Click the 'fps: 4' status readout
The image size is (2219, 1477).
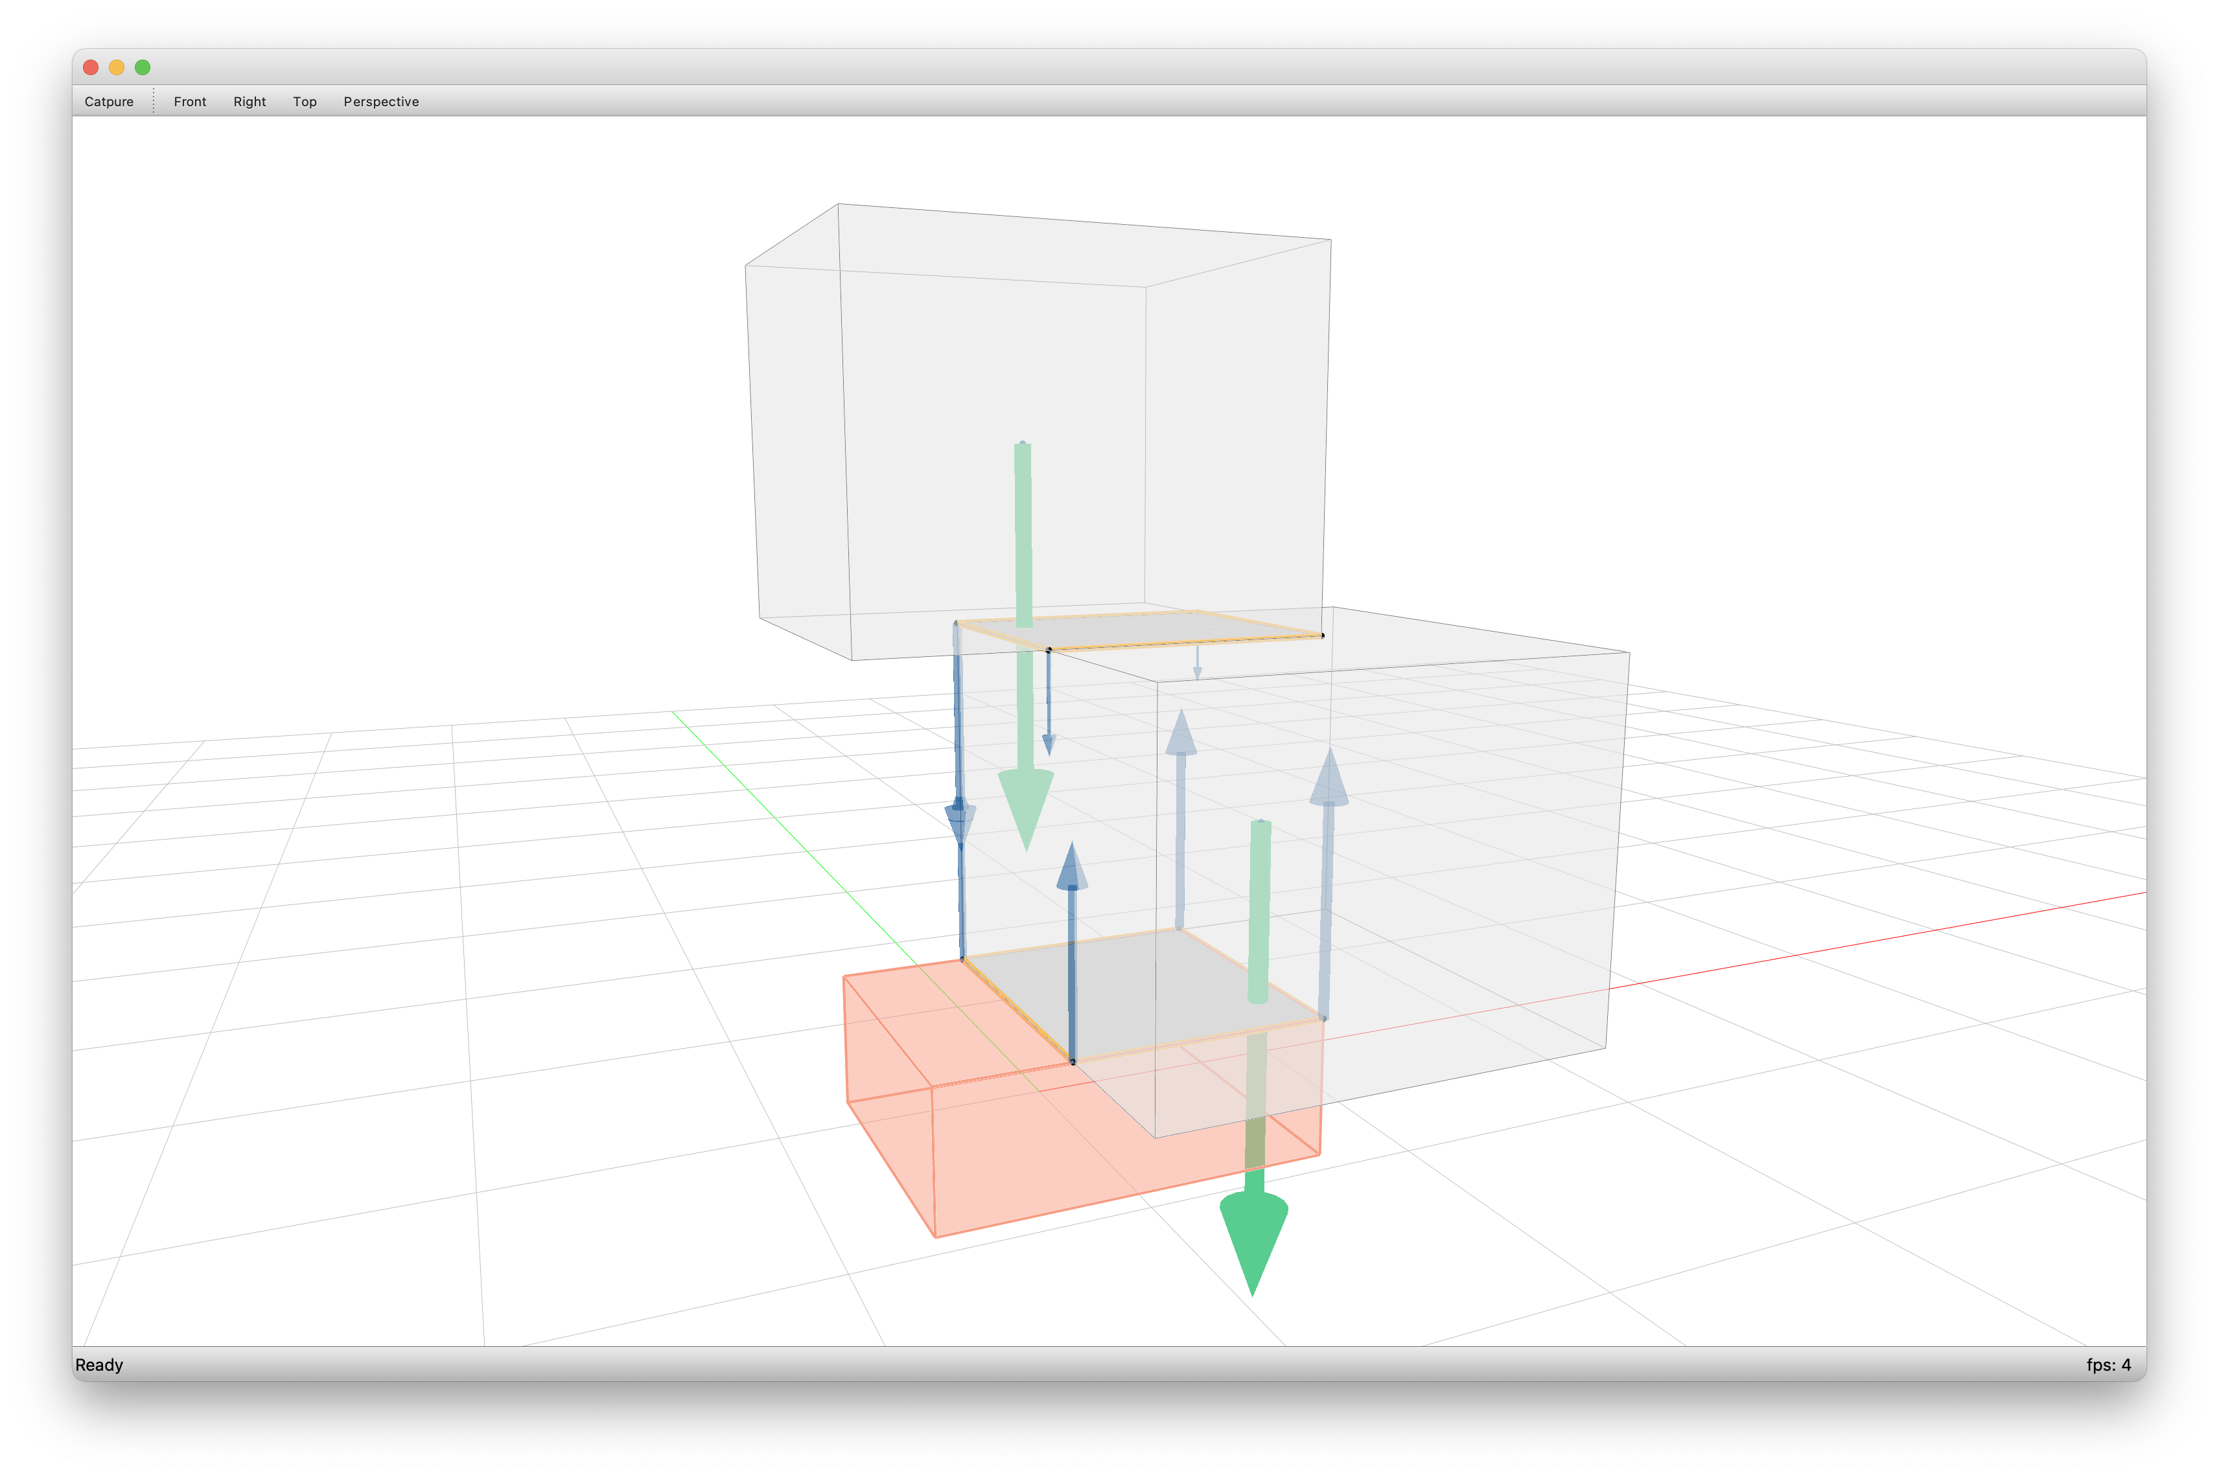(x=2108, y=1365)
